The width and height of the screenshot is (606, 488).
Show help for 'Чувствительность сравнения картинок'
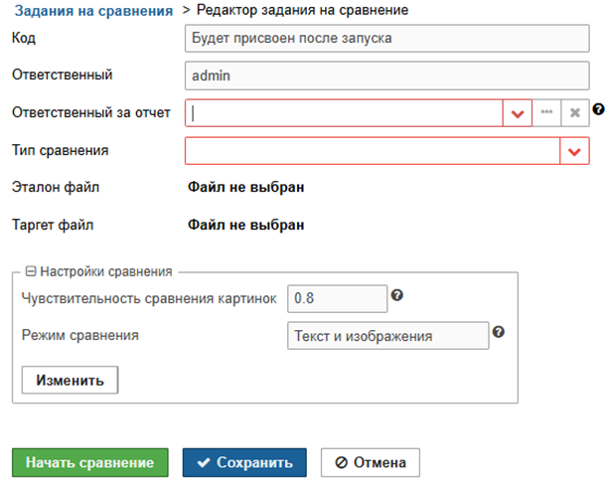coord(397,296)
